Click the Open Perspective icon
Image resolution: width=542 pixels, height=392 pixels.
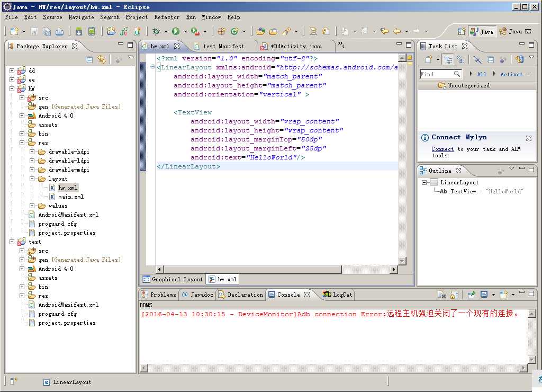pyautogui.click(x=462, y=31)
